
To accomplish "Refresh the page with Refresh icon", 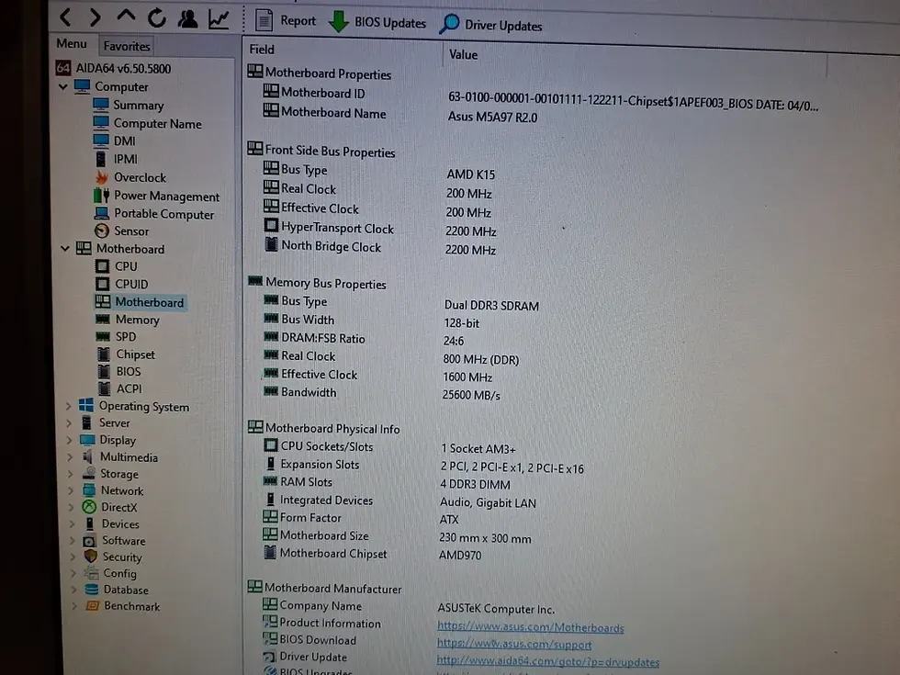I will (157, 18).
